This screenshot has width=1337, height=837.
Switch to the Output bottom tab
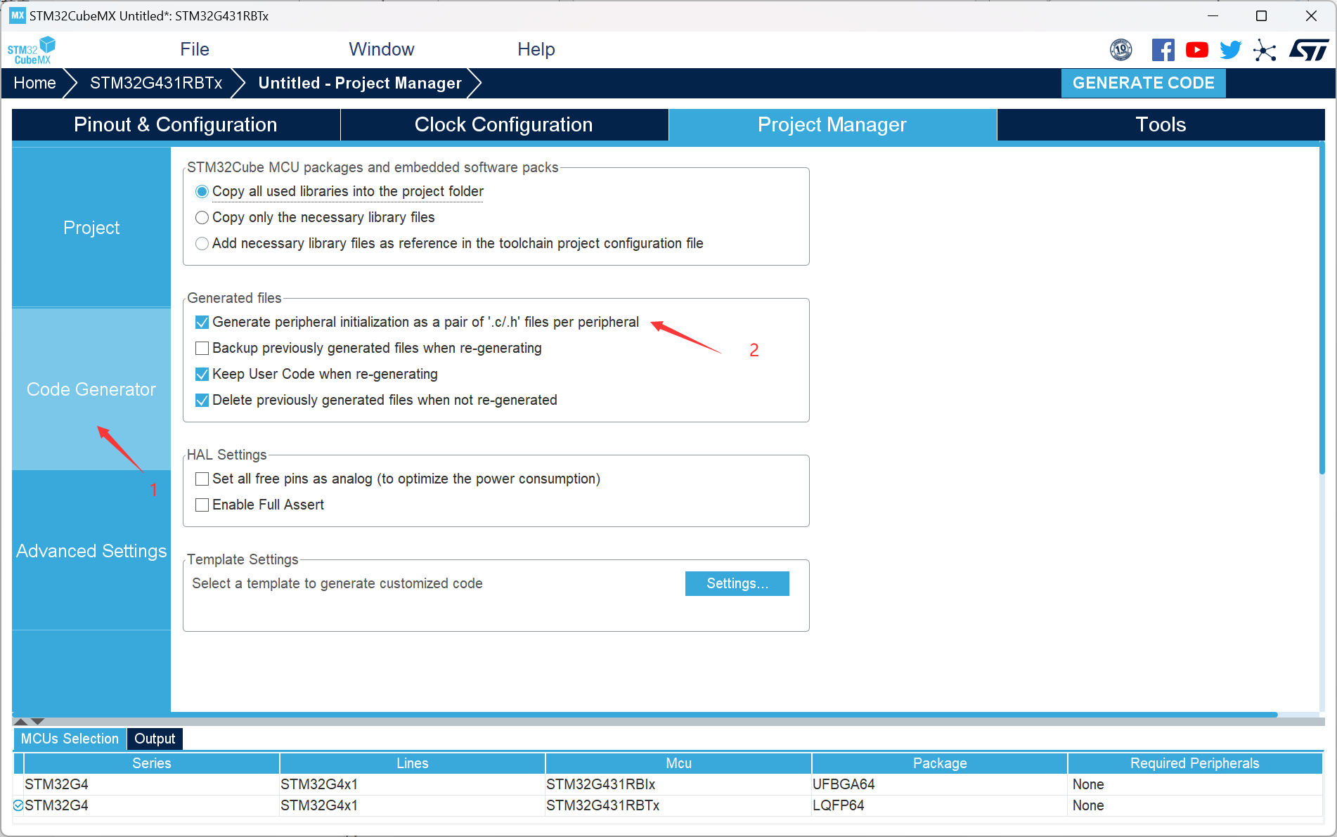click(x=155, y=739)
